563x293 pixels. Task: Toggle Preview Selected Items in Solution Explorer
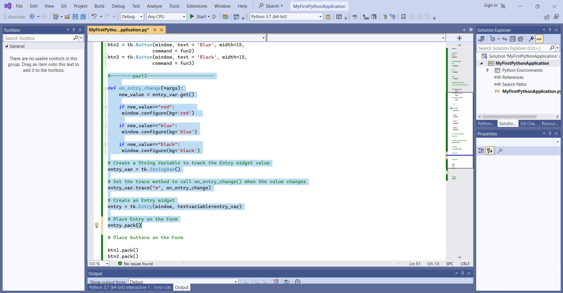click(539, 39)
